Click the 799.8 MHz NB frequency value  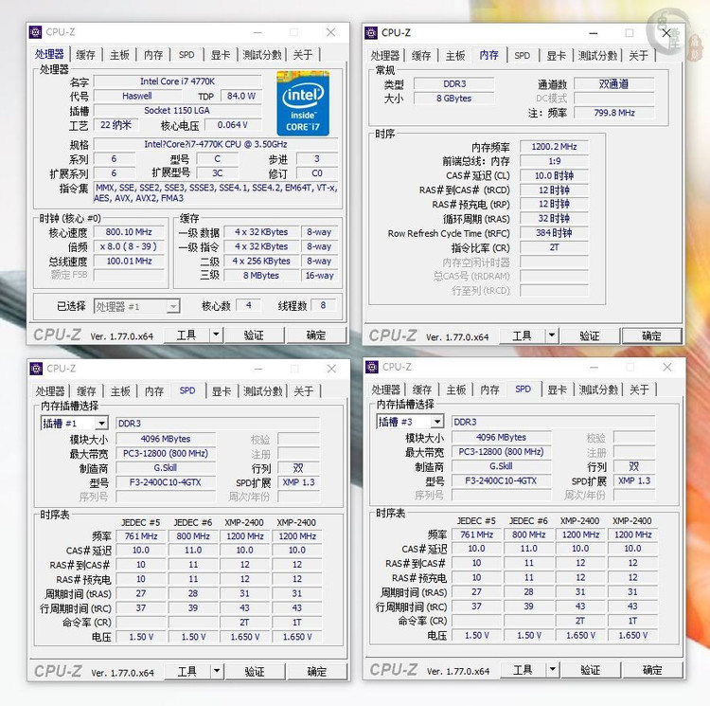coord(614,113)
